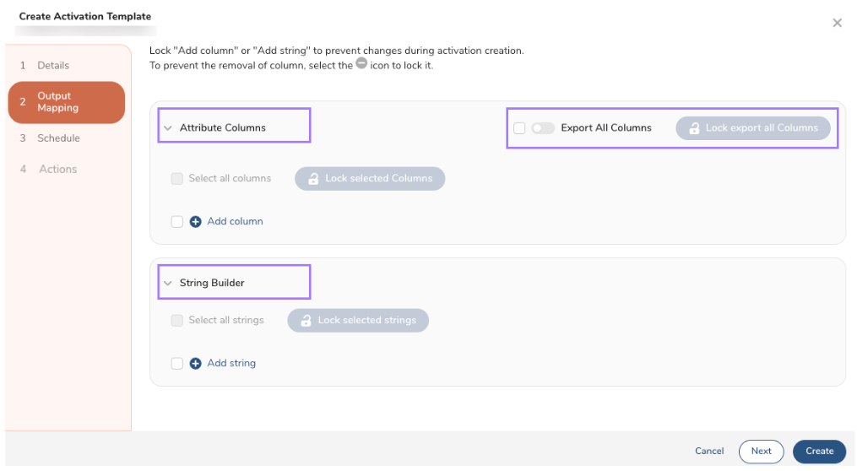Image resolution: width=857 pixels, height=471 pixels.
Task: Select the Output Mapping step
Action: tap(66, 102)
